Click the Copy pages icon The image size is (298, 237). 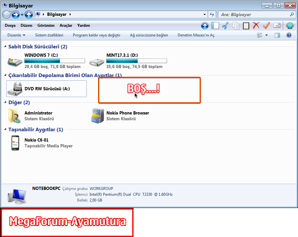236,25
